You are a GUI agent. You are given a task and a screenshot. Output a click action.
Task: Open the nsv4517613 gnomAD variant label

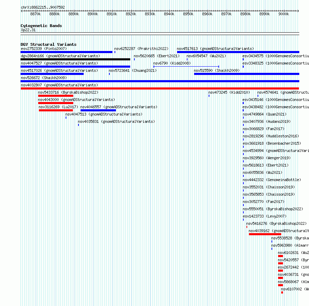[x=215, y=49]
